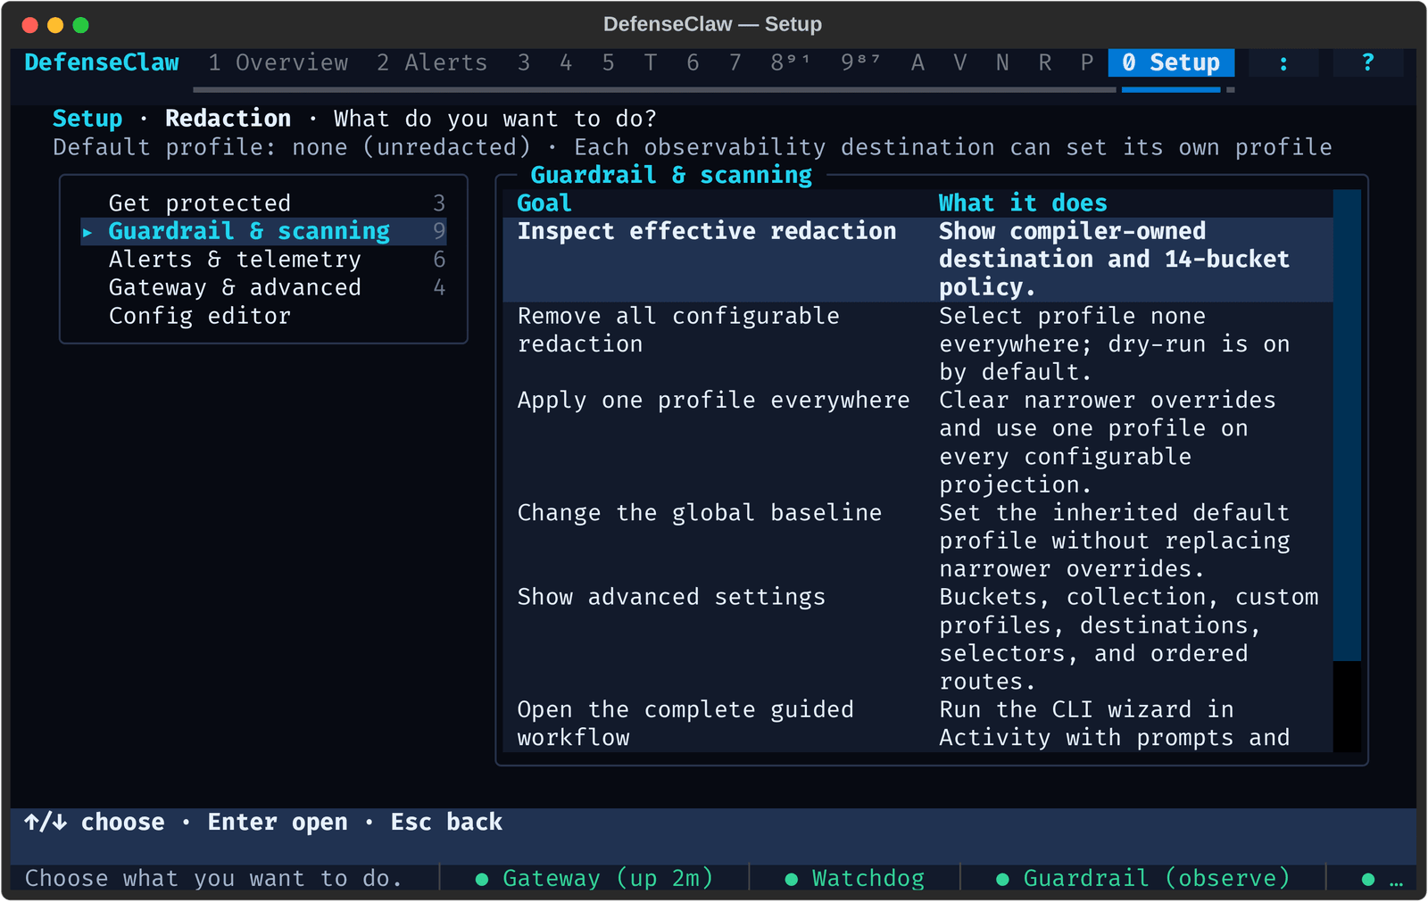Choose Show advanced settings goal
This screenshot has height=902, width=1428.
click(917, 639)
